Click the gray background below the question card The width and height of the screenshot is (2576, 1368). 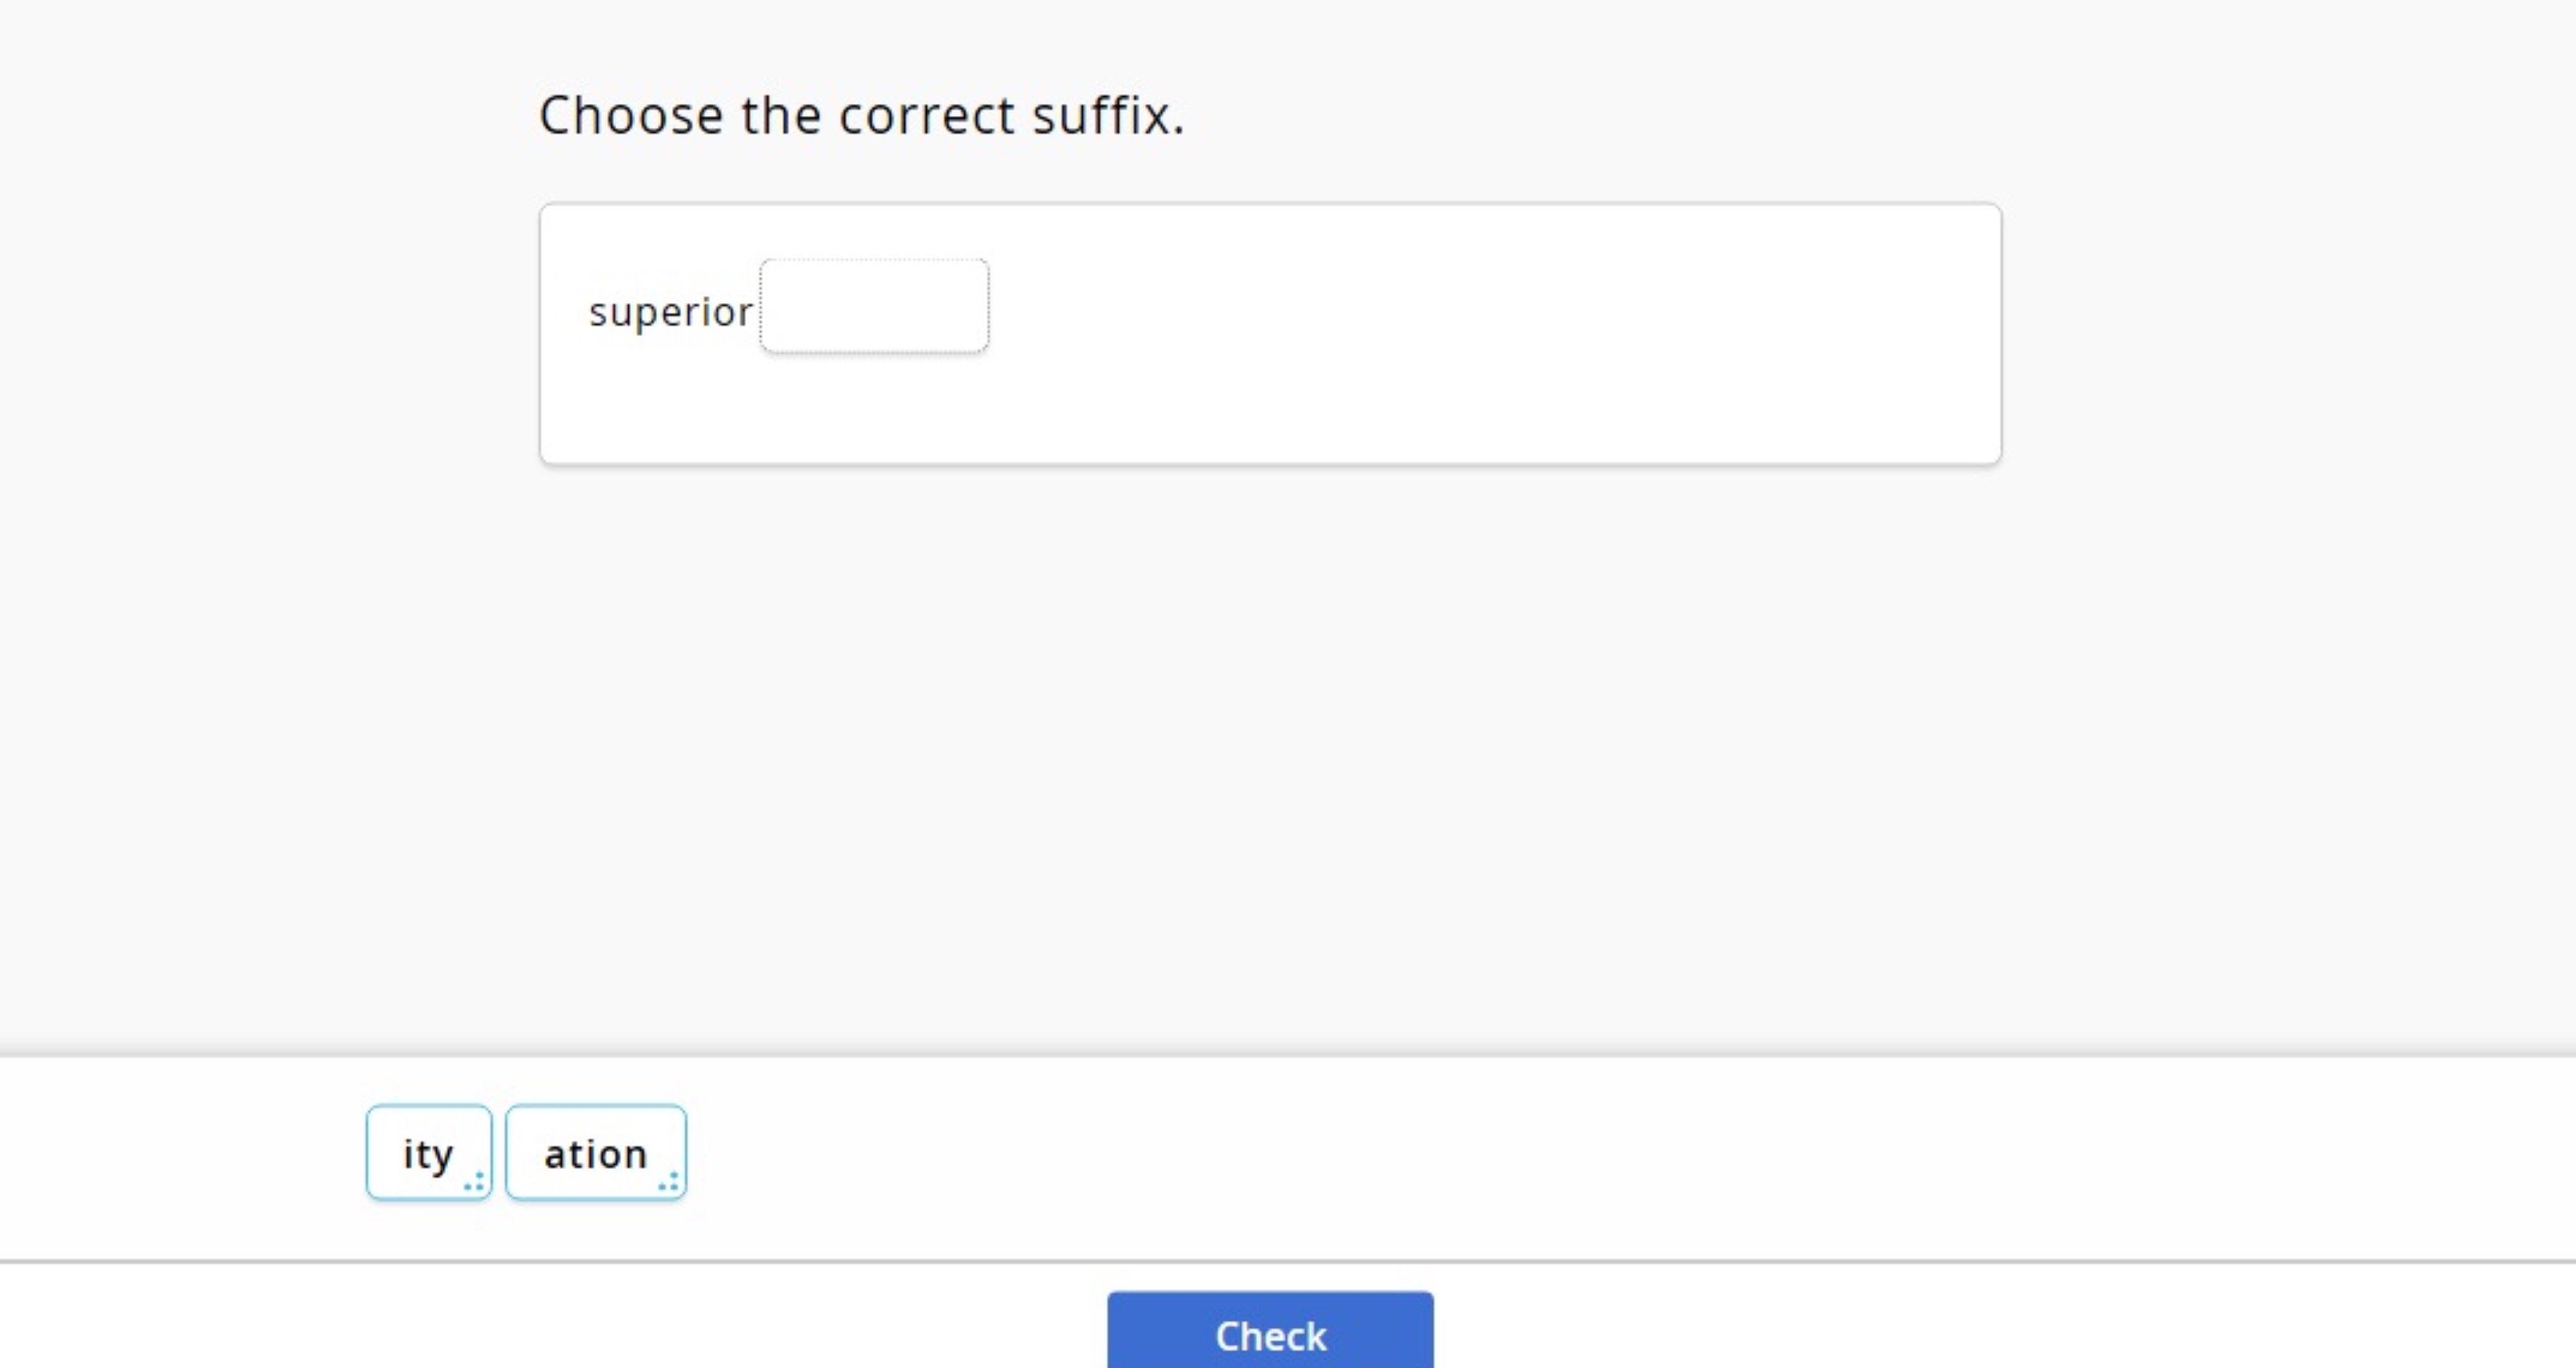coord(1270,750)
